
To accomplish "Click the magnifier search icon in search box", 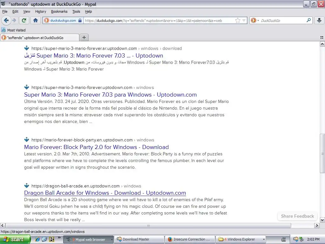I will tap(308, 20).
